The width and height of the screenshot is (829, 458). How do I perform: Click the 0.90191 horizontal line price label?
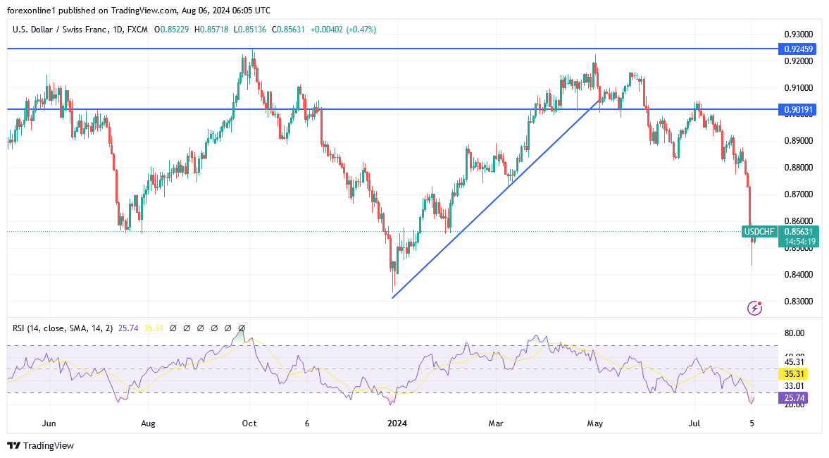pos(798,110)
